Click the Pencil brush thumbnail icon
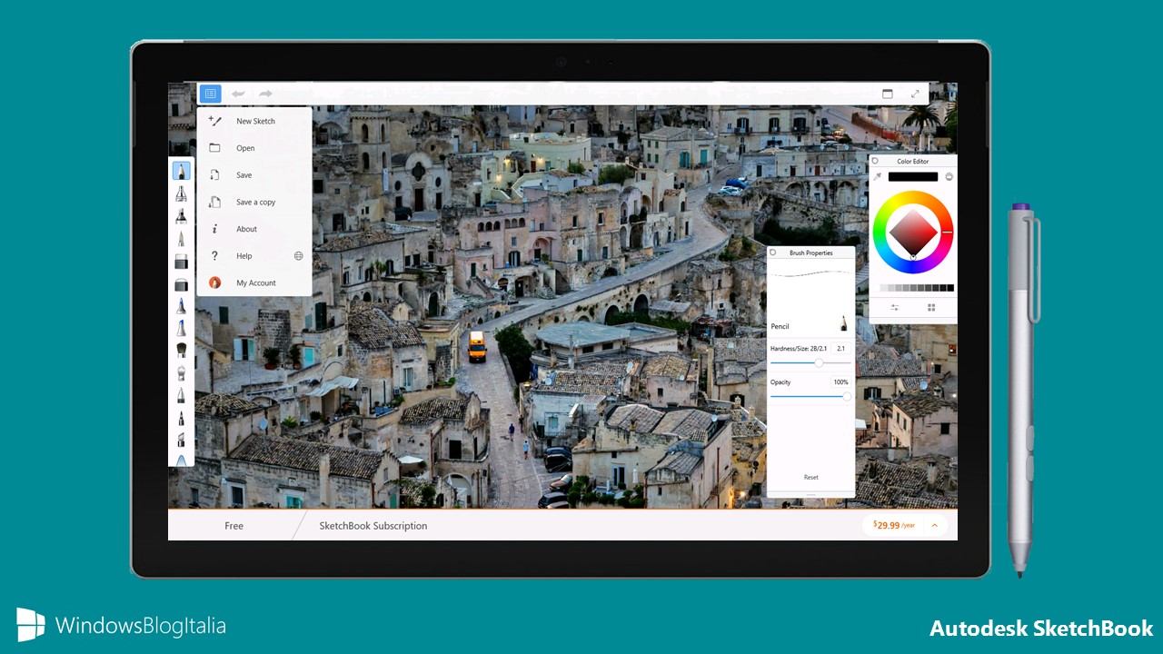Image resolution: width=1163 pixels, height=654 pixels. (x=843, y=323)
